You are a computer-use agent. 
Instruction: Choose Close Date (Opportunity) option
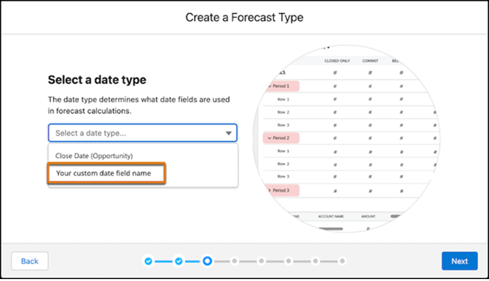pos(94,156)
